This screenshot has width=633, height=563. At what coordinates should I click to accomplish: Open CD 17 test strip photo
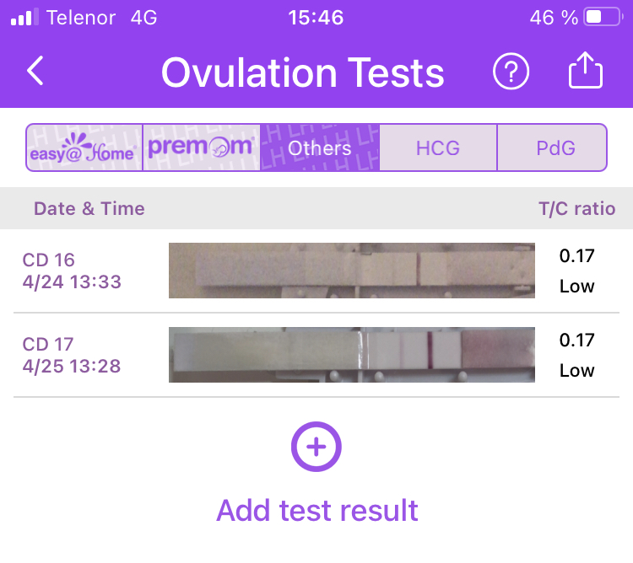coord(351,355)
